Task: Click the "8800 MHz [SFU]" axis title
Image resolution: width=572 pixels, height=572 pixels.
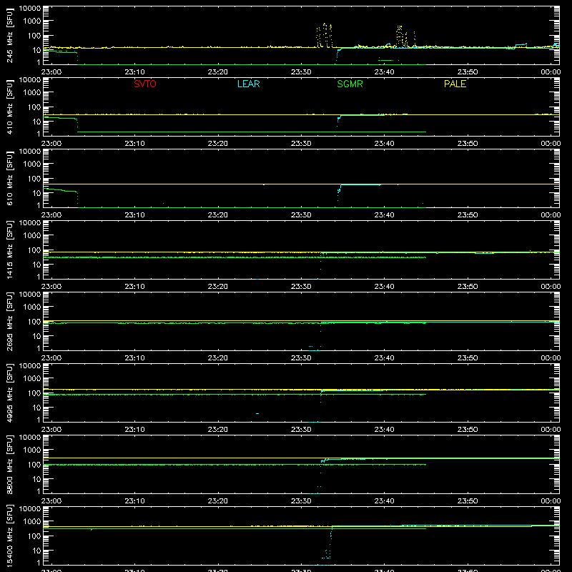Action: point(10,464)
